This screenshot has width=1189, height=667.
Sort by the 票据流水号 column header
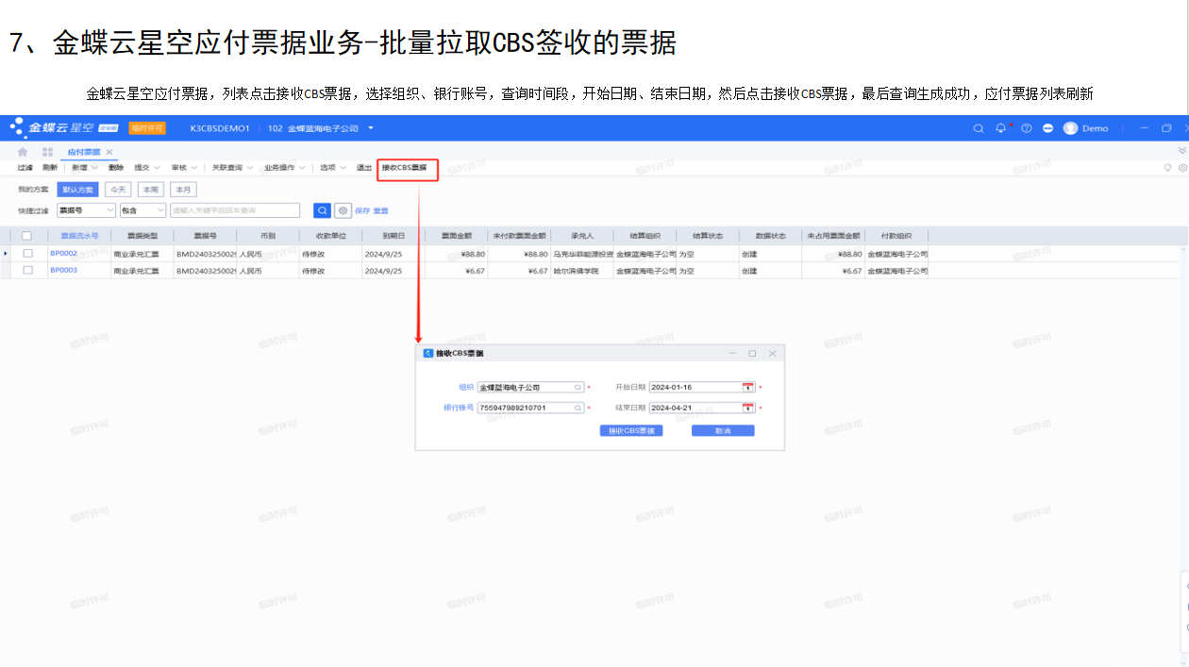pyautogui.click(x=79, y=236)
